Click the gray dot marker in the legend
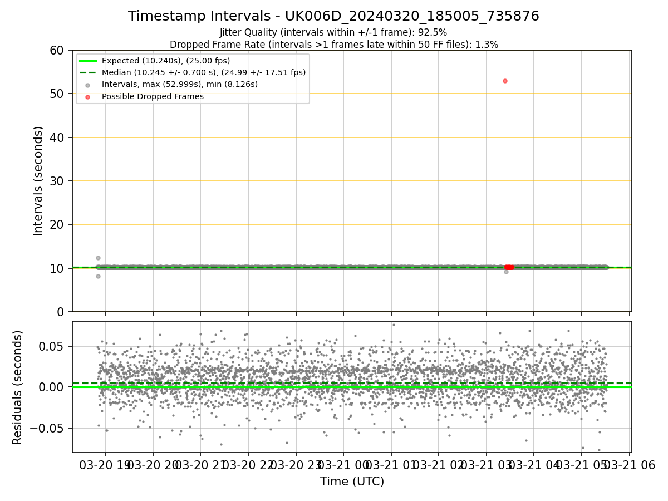 (88, 85)
